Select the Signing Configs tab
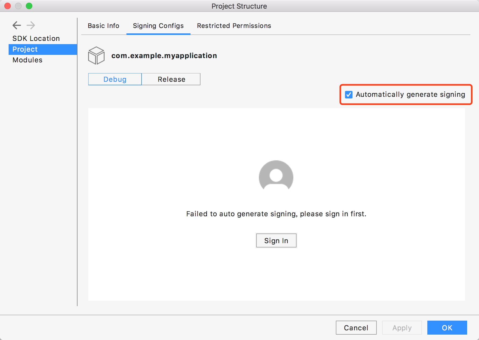Viewport: 479px width, 340px height. [x=158, y=26]
